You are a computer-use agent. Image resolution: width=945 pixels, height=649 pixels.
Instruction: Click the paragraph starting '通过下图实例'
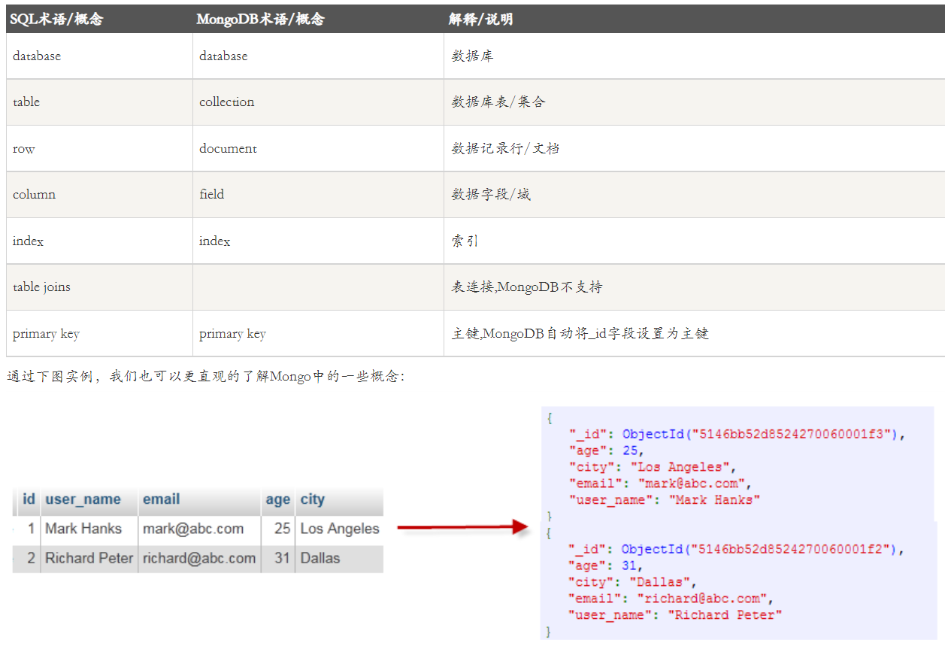pyautogui.click(x=206, y=376)
